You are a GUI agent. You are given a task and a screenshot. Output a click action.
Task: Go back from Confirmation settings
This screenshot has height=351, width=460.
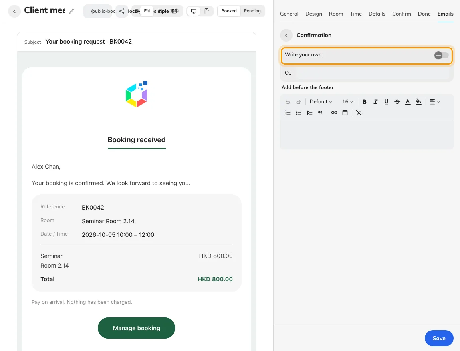point(286,35)
